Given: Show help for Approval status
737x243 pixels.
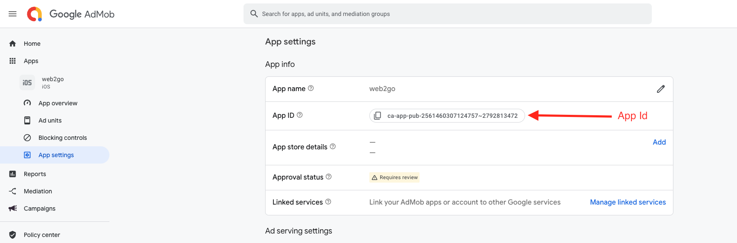Looking at the screenshot, I should coord(329,177).
